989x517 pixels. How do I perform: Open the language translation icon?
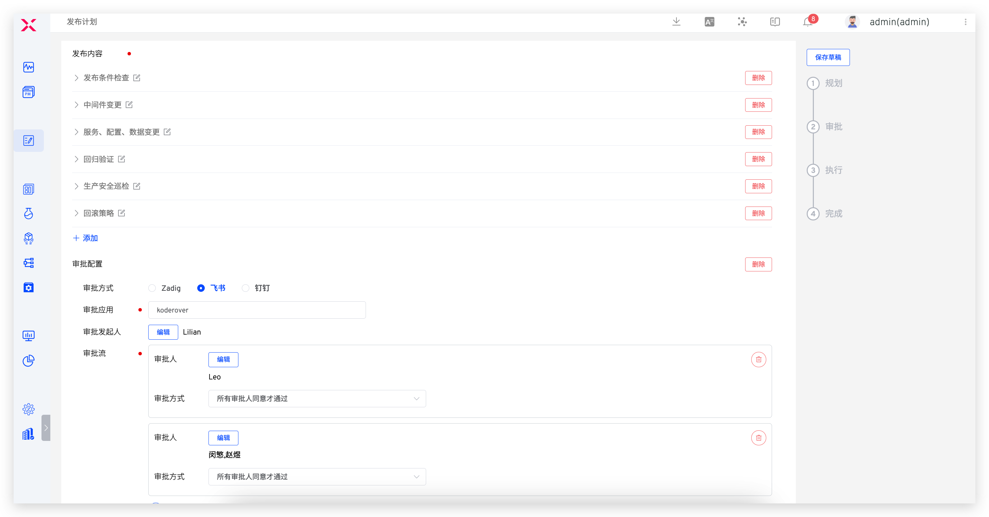coord(709,22)
